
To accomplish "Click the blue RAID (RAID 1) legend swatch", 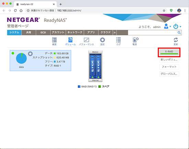I will coord(79,87).
